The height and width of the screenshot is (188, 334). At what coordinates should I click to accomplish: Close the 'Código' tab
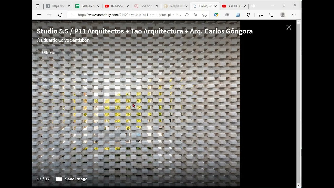[x=157, y=6]
